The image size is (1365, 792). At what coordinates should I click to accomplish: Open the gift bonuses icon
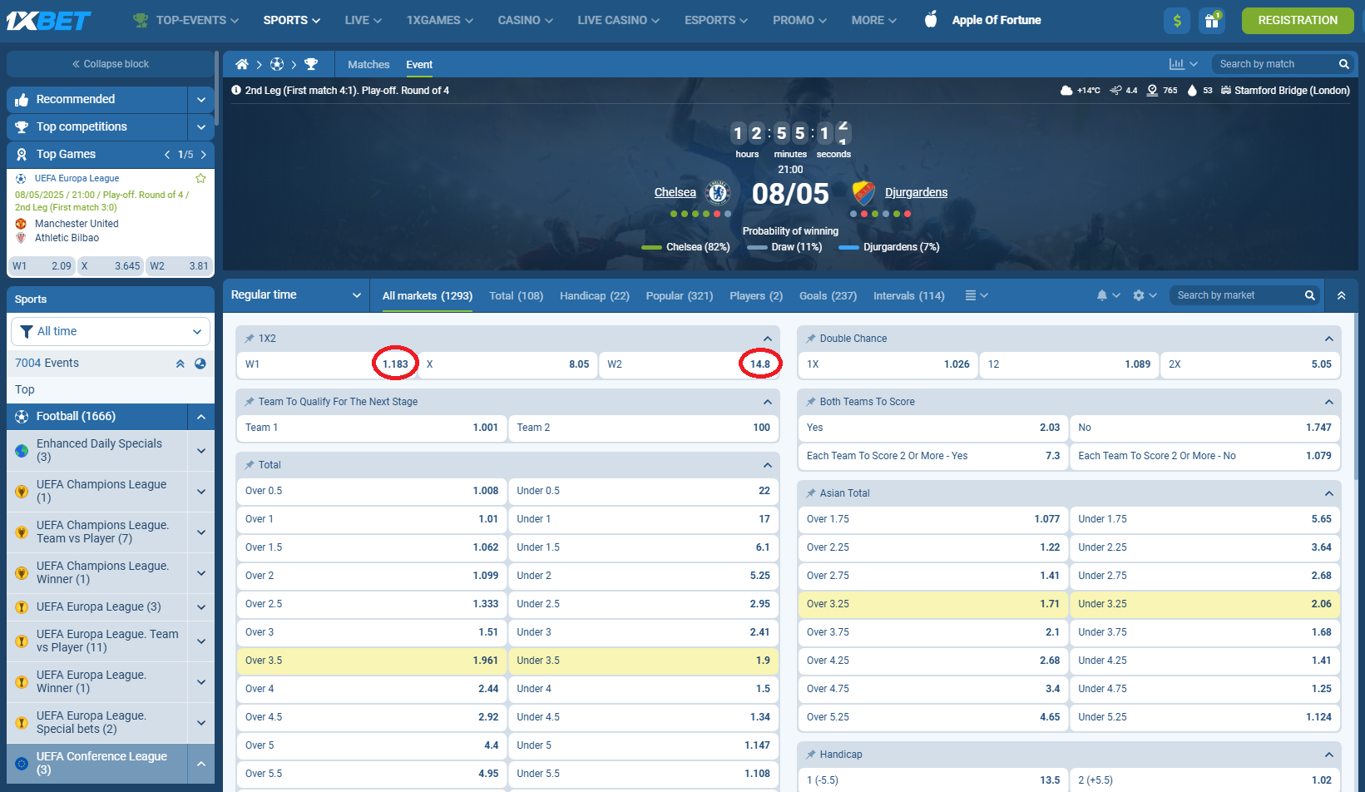click(x=1212, y=21)
